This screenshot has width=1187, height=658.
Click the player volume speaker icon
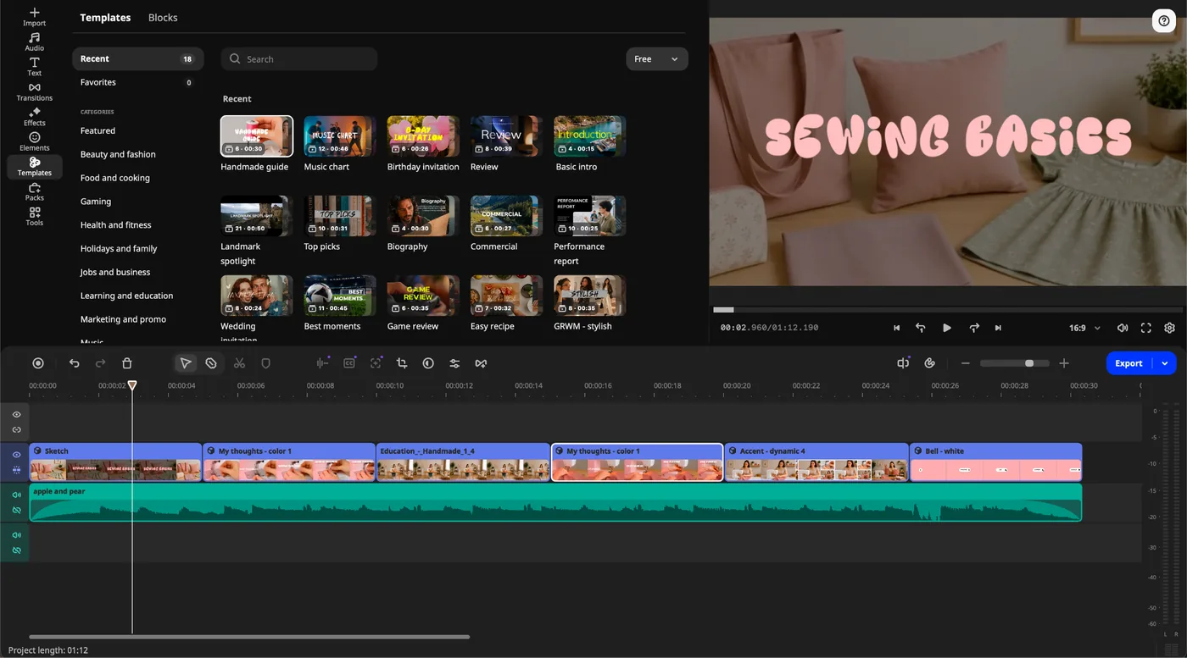1123,328
